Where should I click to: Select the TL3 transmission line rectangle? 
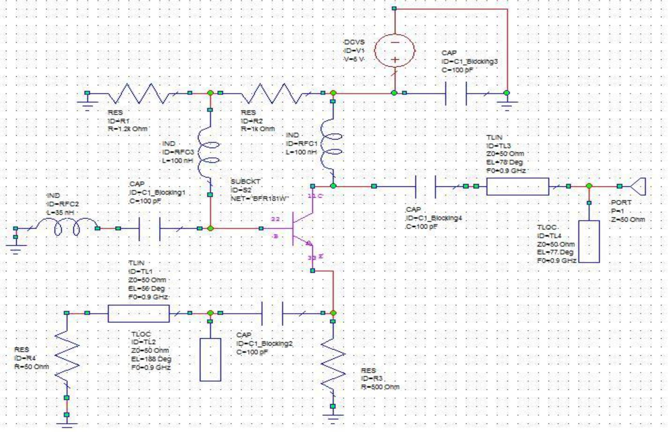pyautogui.click(x=518, y=187)
